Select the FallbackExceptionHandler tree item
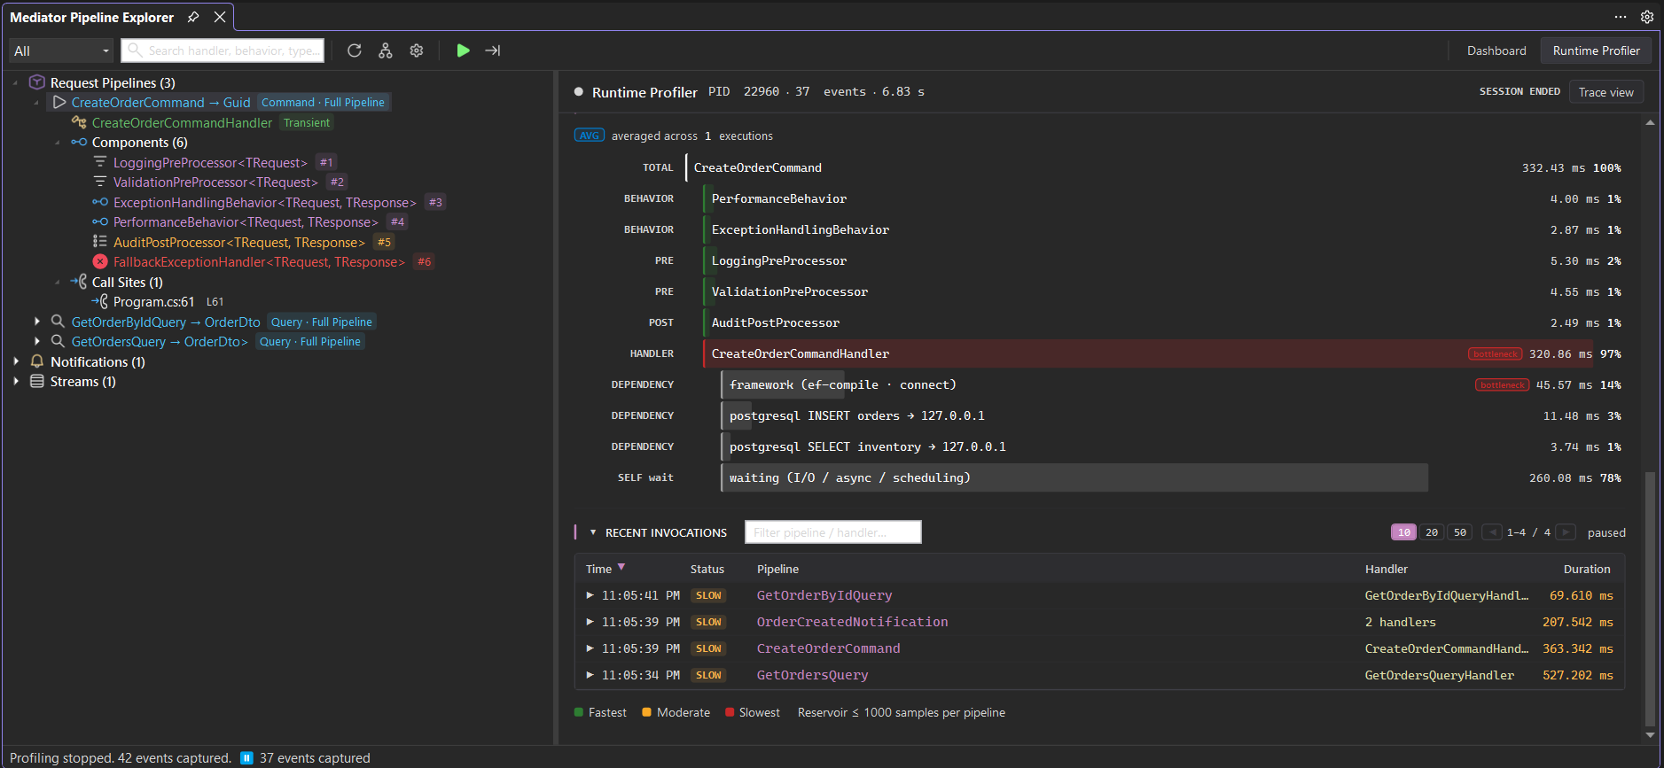Image resolution: width=1664 pixels, height=768 pixels. (259, 261)
